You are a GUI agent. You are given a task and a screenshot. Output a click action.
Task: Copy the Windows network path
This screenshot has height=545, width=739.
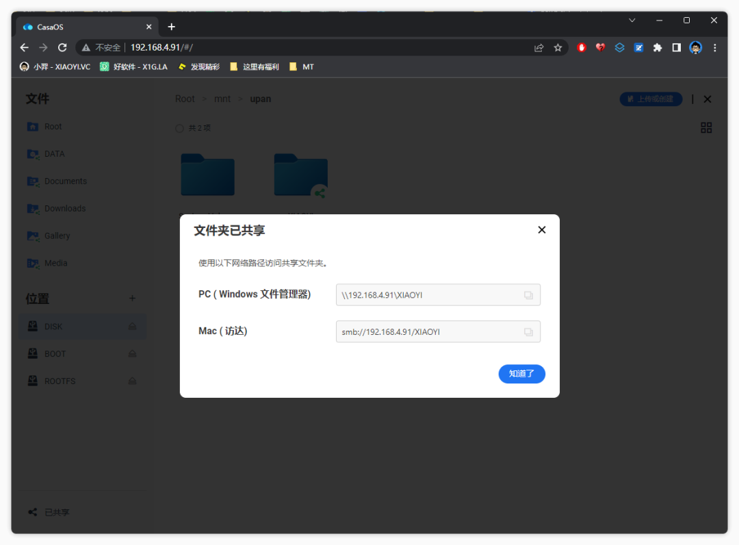pos(528,295)
